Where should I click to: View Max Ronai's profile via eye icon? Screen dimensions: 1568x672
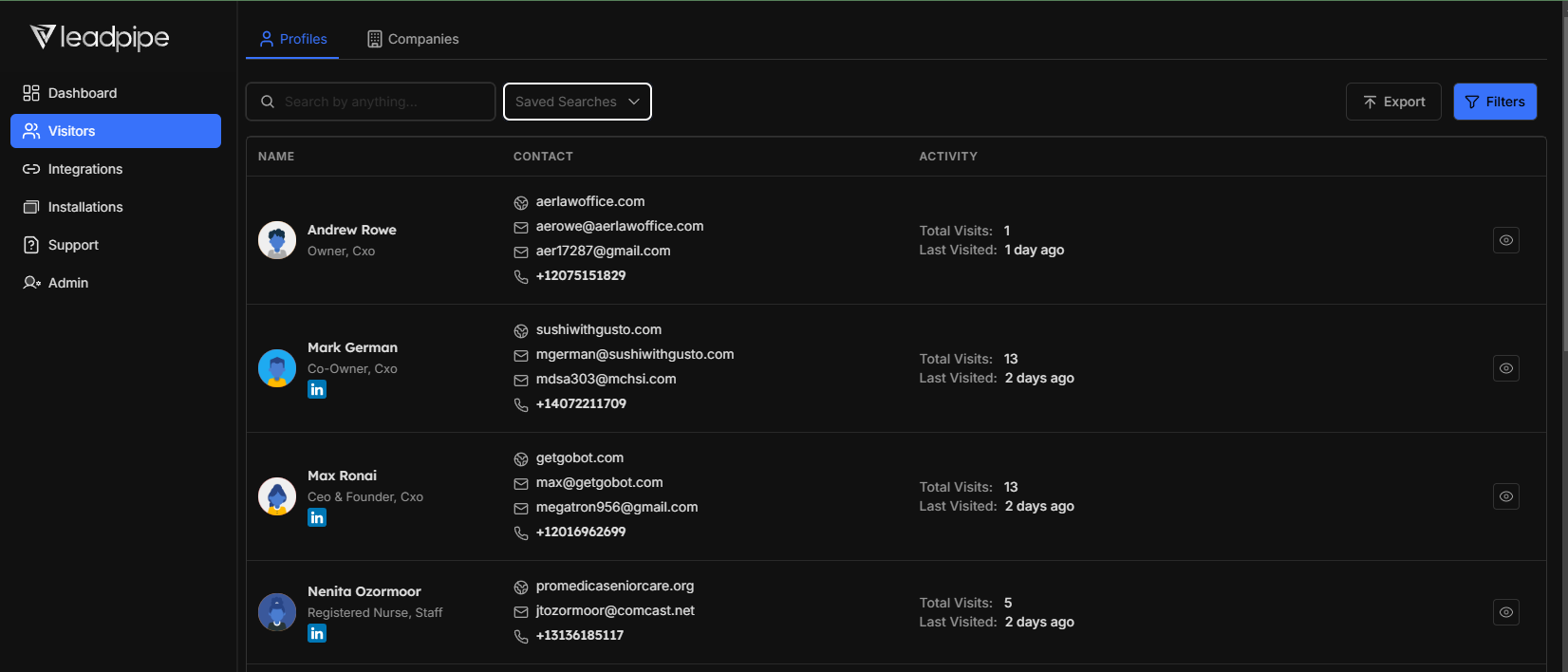1506,496
